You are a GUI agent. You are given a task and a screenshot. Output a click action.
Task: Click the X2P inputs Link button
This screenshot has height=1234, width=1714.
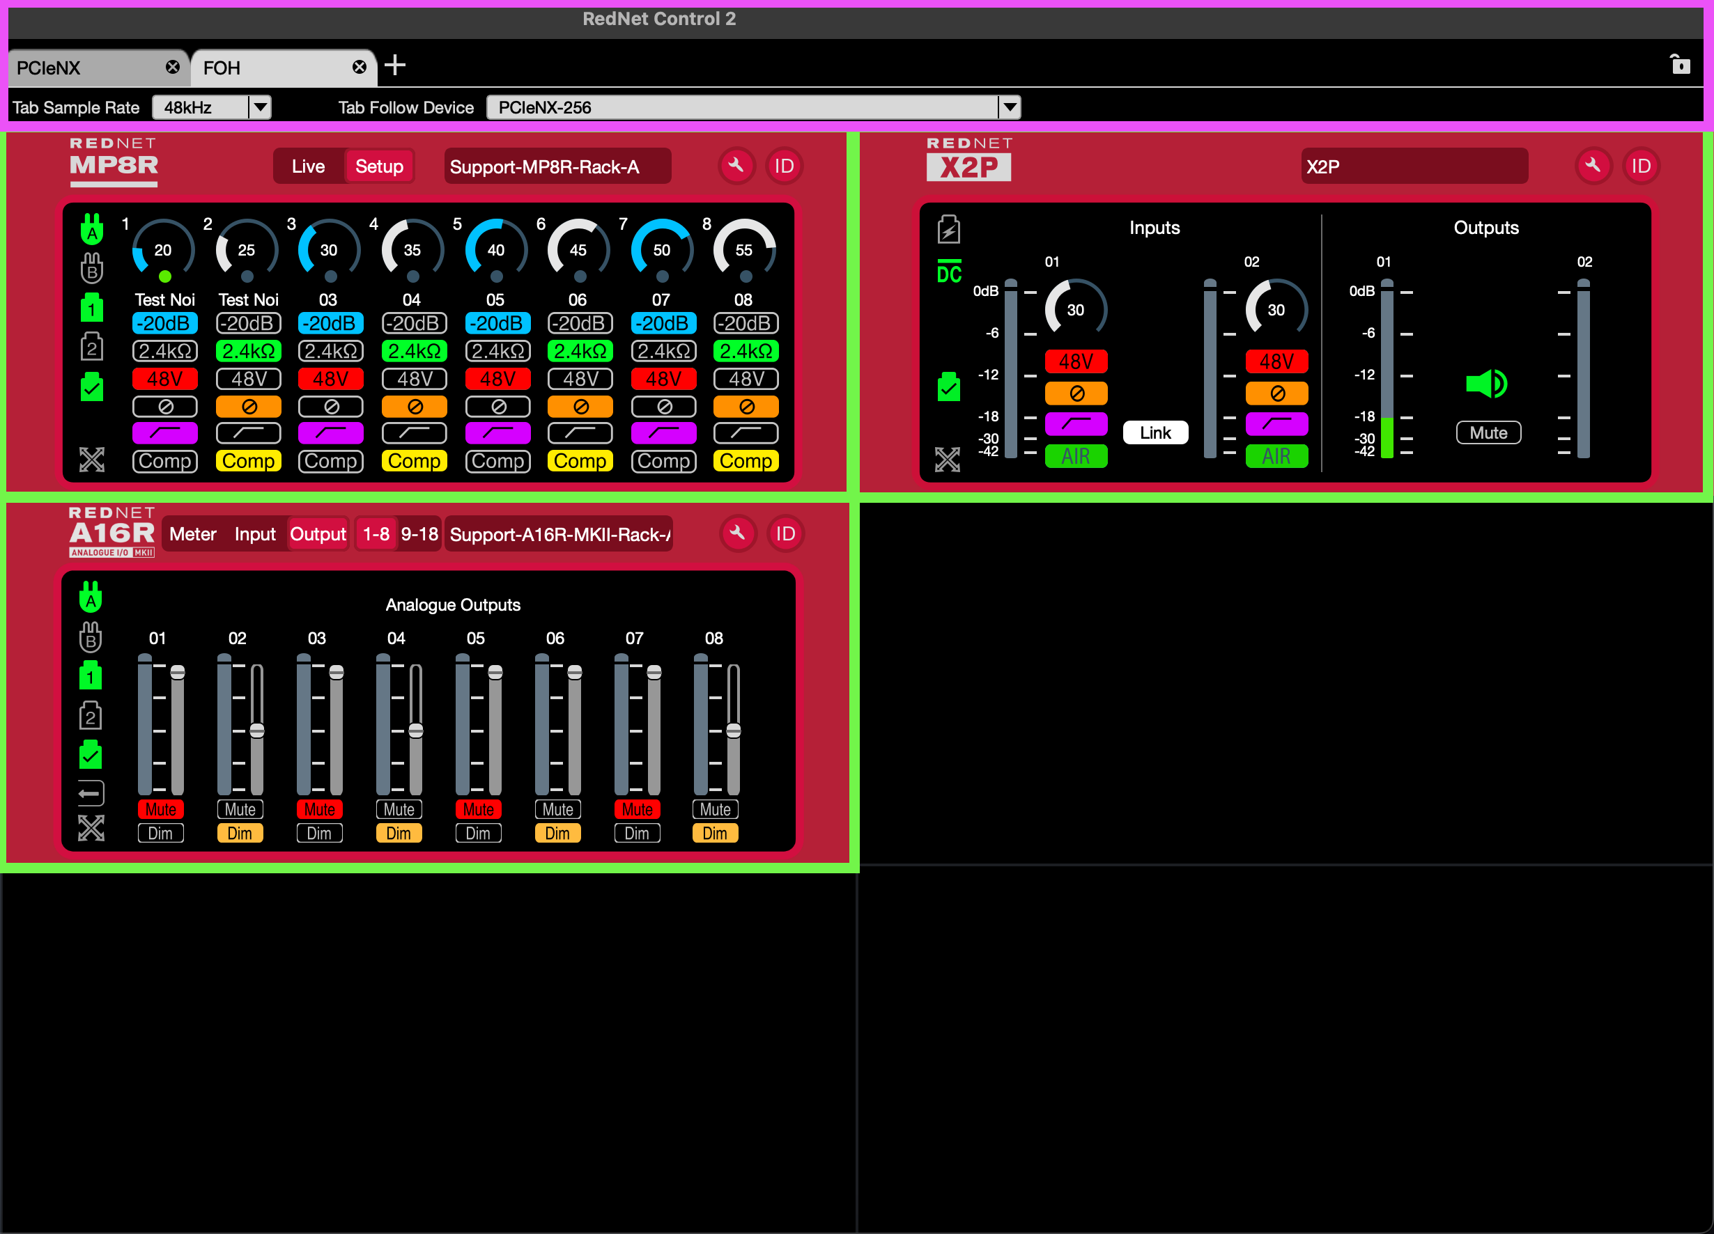(x=1155, y=432)
